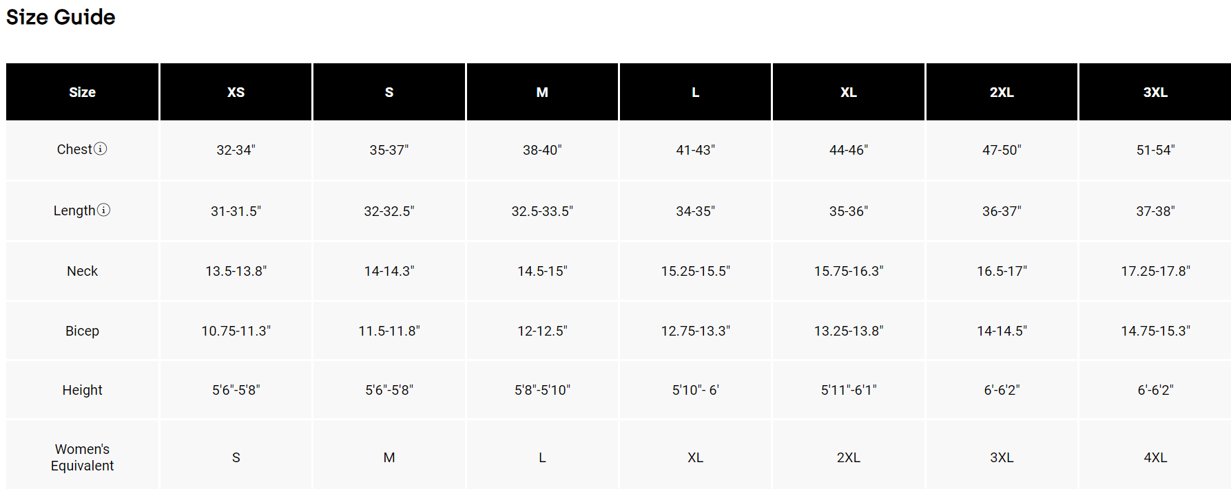Click the info icon beside Length
This screenshot has width=1231, height=489.
point(103,210)
